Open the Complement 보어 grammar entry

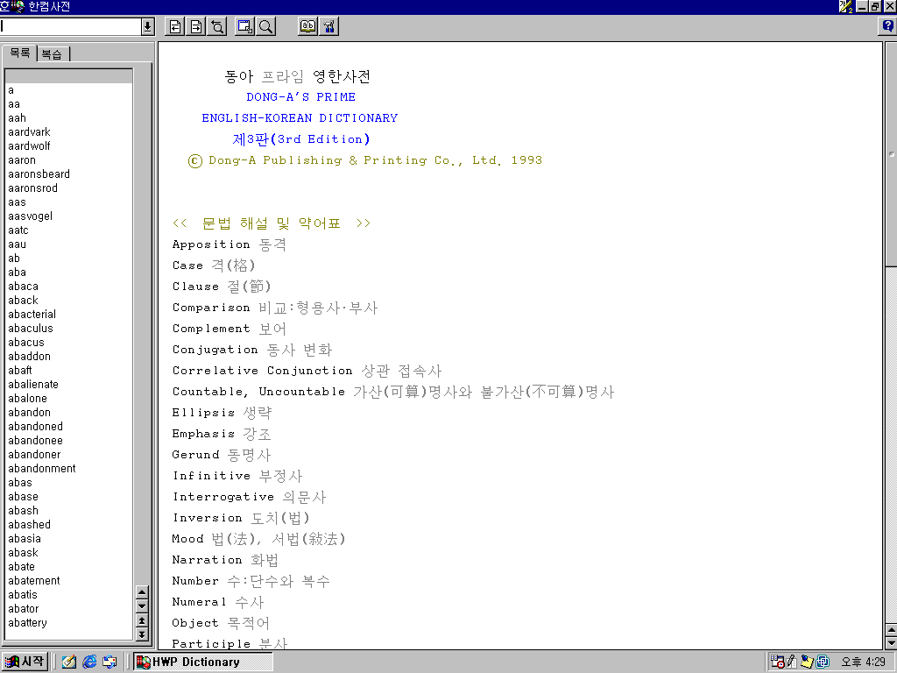(229, 329)
